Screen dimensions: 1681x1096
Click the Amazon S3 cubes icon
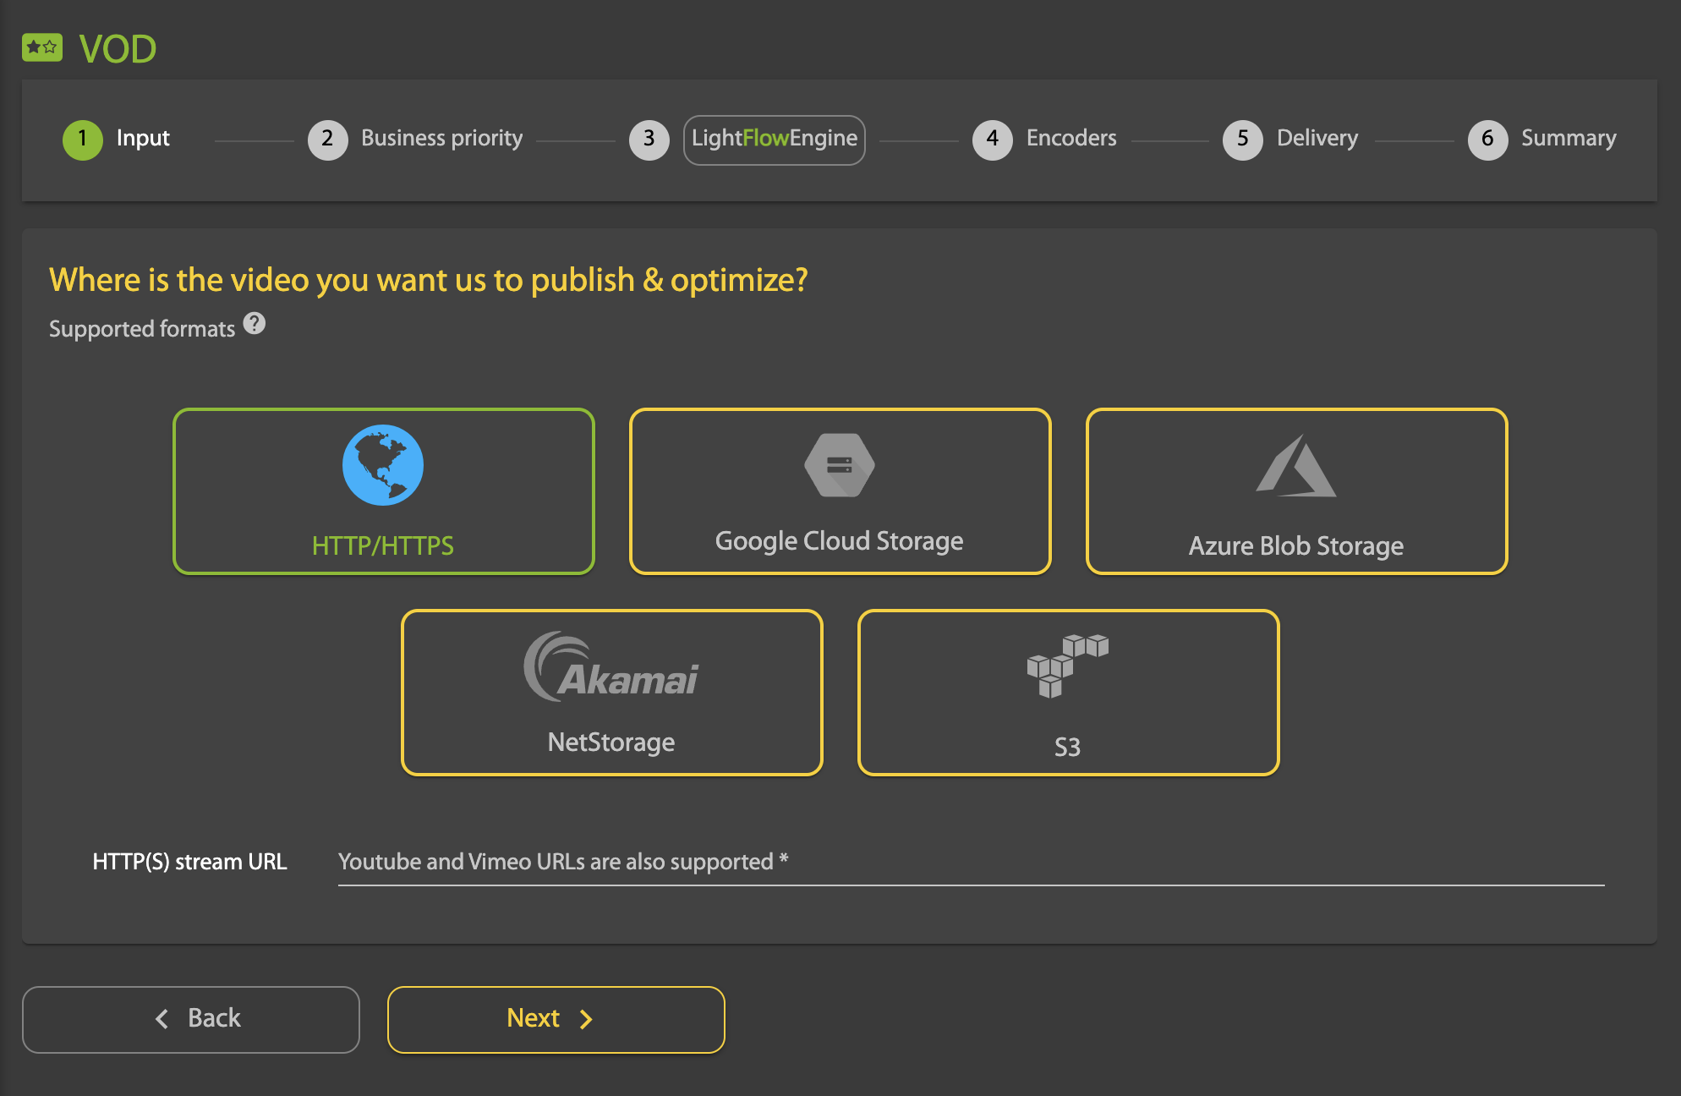[1067, 666]
